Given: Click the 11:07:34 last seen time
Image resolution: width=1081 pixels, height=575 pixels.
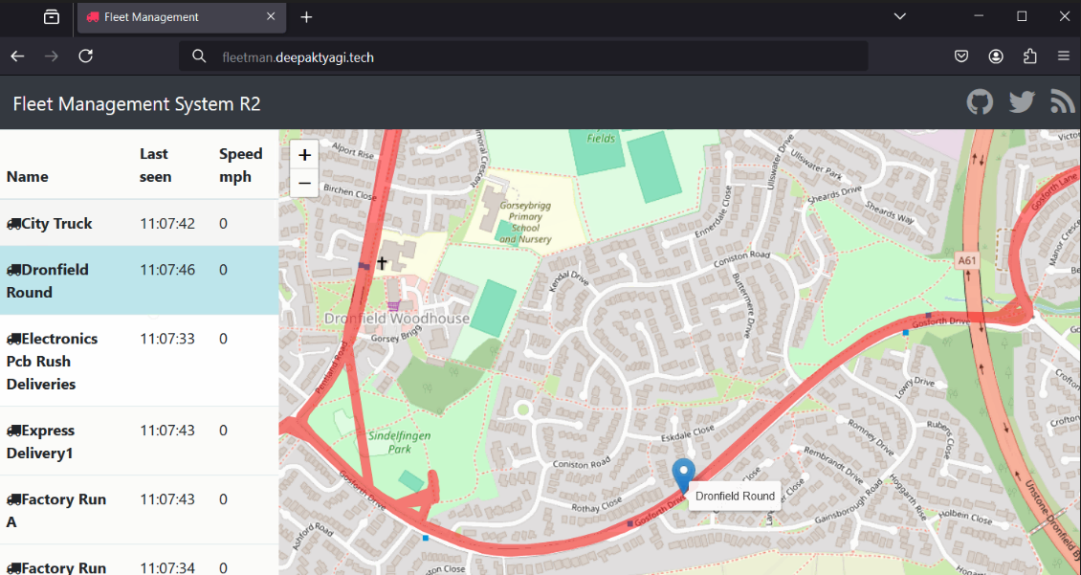Looking at the screenshot, I should (167, 568).
